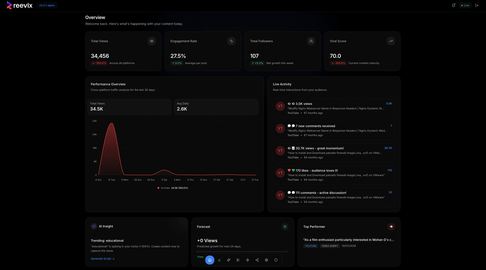Click the shield icon in bottom dock
The width and height of the screenshot is (486, 270).
pyautogui.click(x=276, y=260)
